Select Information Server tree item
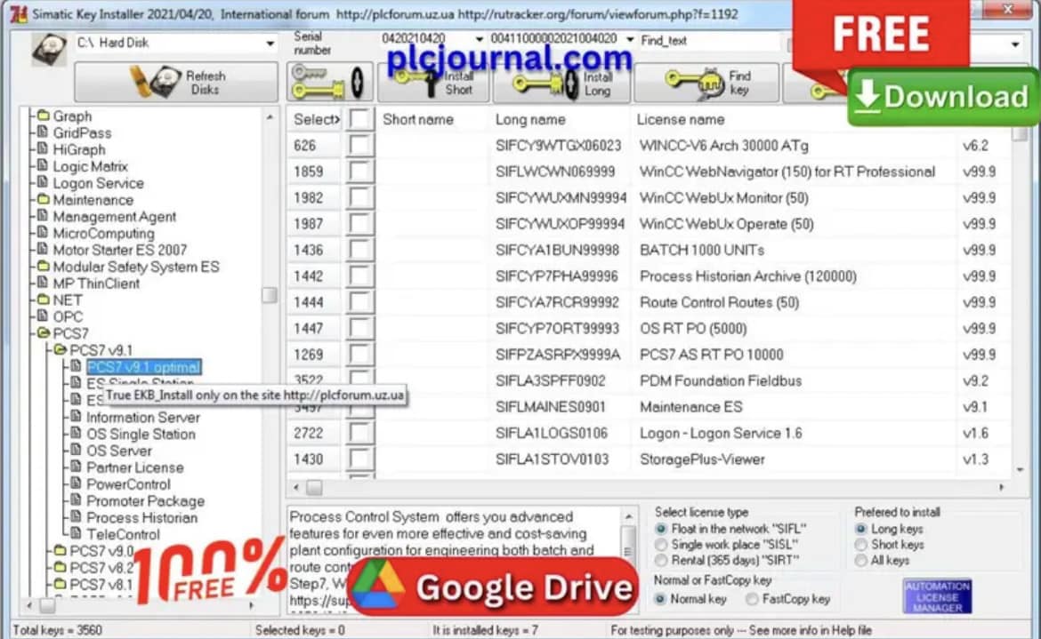Image resolution: width=1041 pixels, height=639 pixels. pos(142,418)
